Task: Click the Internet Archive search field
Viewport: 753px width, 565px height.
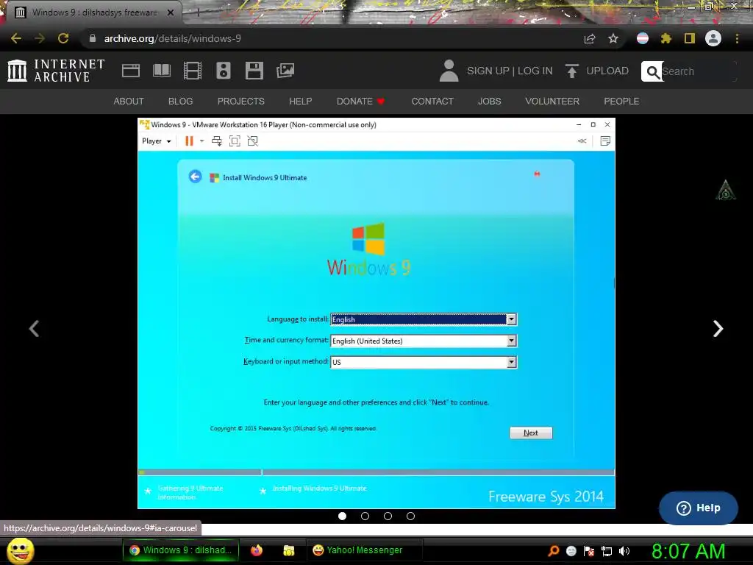Action: click(699, 71)
